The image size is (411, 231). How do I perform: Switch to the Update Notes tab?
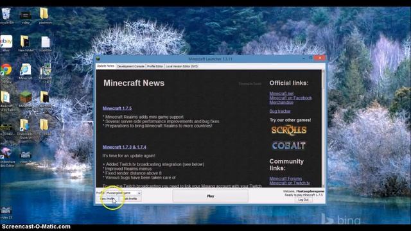(x=105, y=66)
